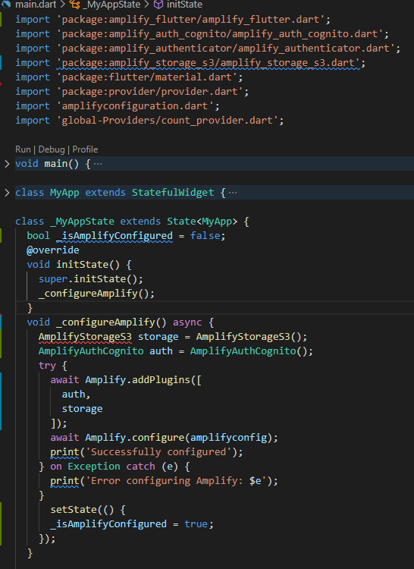The width and height of the screenshot is (414, 569).
Task: Click the method cube icon before initState breadcrumb
Action: click(x=158, y=5)
